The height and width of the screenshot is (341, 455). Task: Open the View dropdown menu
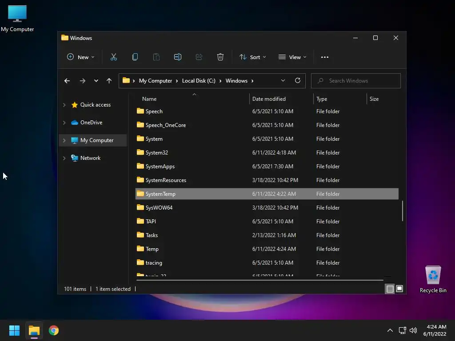292,57
